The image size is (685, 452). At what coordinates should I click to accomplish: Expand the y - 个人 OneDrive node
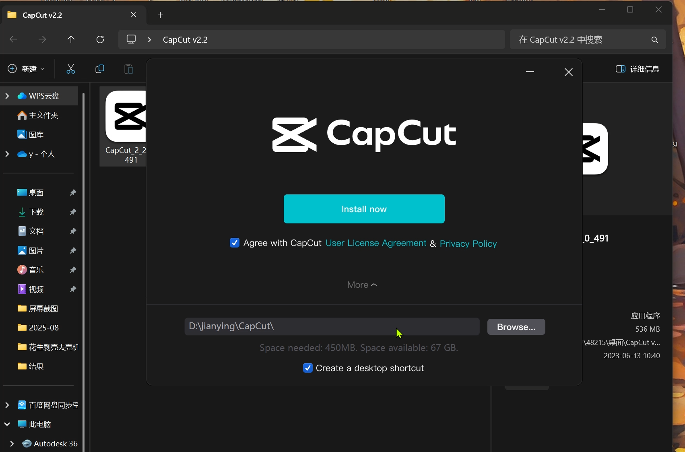pos(7,154)
